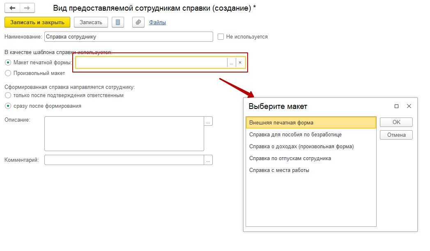Click the back navigation arrow

pos(12,8)
